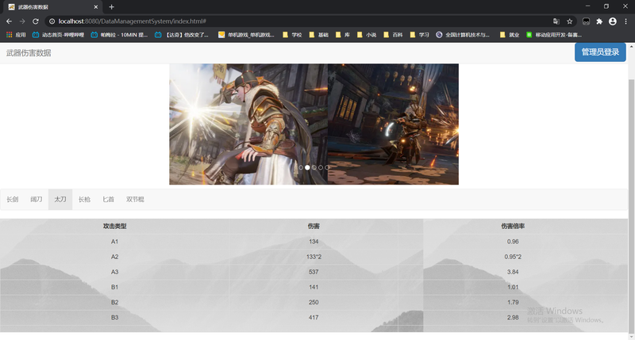The height and width of the screenshot is (340, 635).
Task: Select the 阔刀 weapon tab
Action: [37, 199]
